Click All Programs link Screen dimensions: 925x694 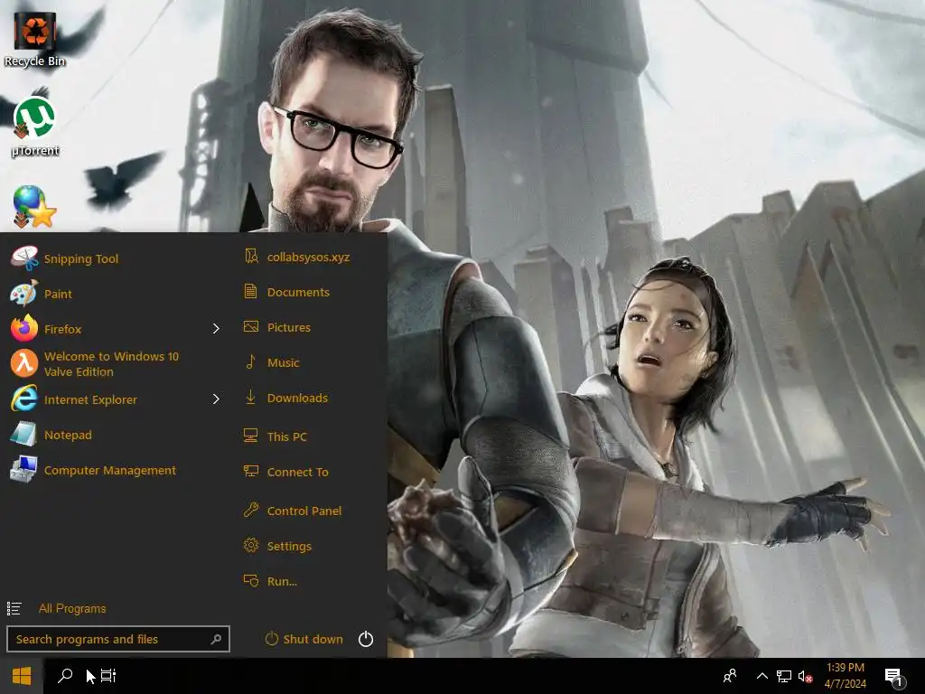(72, 608)
